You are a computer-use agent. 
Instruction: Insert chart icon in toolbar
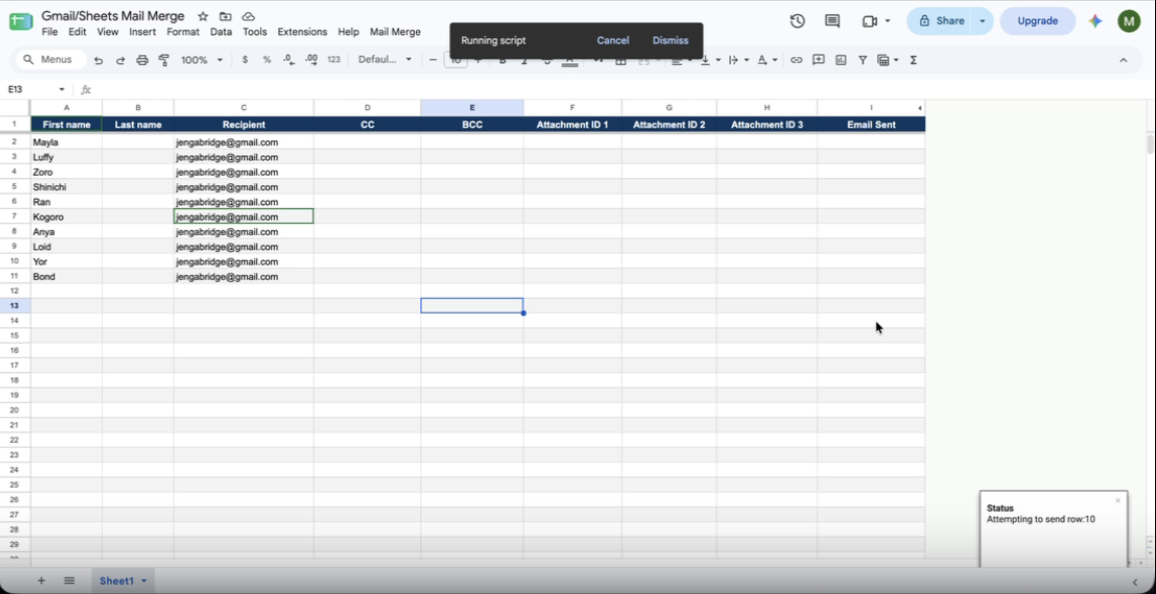[841, 60]
